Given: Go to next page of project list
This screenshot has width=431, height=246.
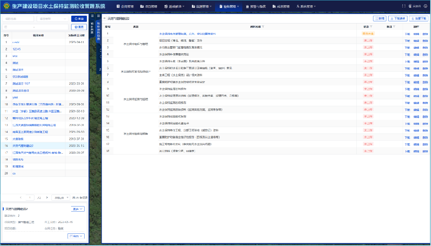Looking at the screenshot, I should click(x=47, y=198).
